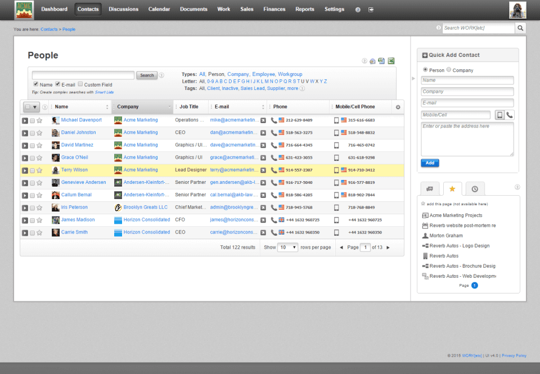Screen dimensions: 540x374
Task: Click the logout icon in the top navigation
Action: tap(371, 10)
